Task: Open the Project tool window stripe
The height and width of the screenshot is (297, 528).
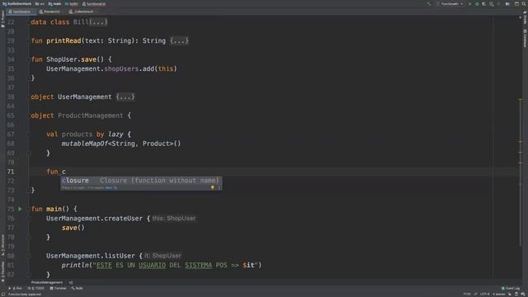Action: tap(2, 18)
